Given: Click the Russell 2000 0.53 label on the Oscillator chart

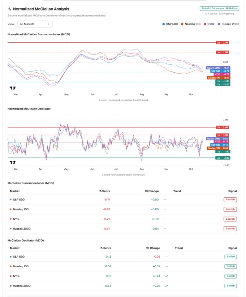Looking at the screenshot, I should pos(218,139).
